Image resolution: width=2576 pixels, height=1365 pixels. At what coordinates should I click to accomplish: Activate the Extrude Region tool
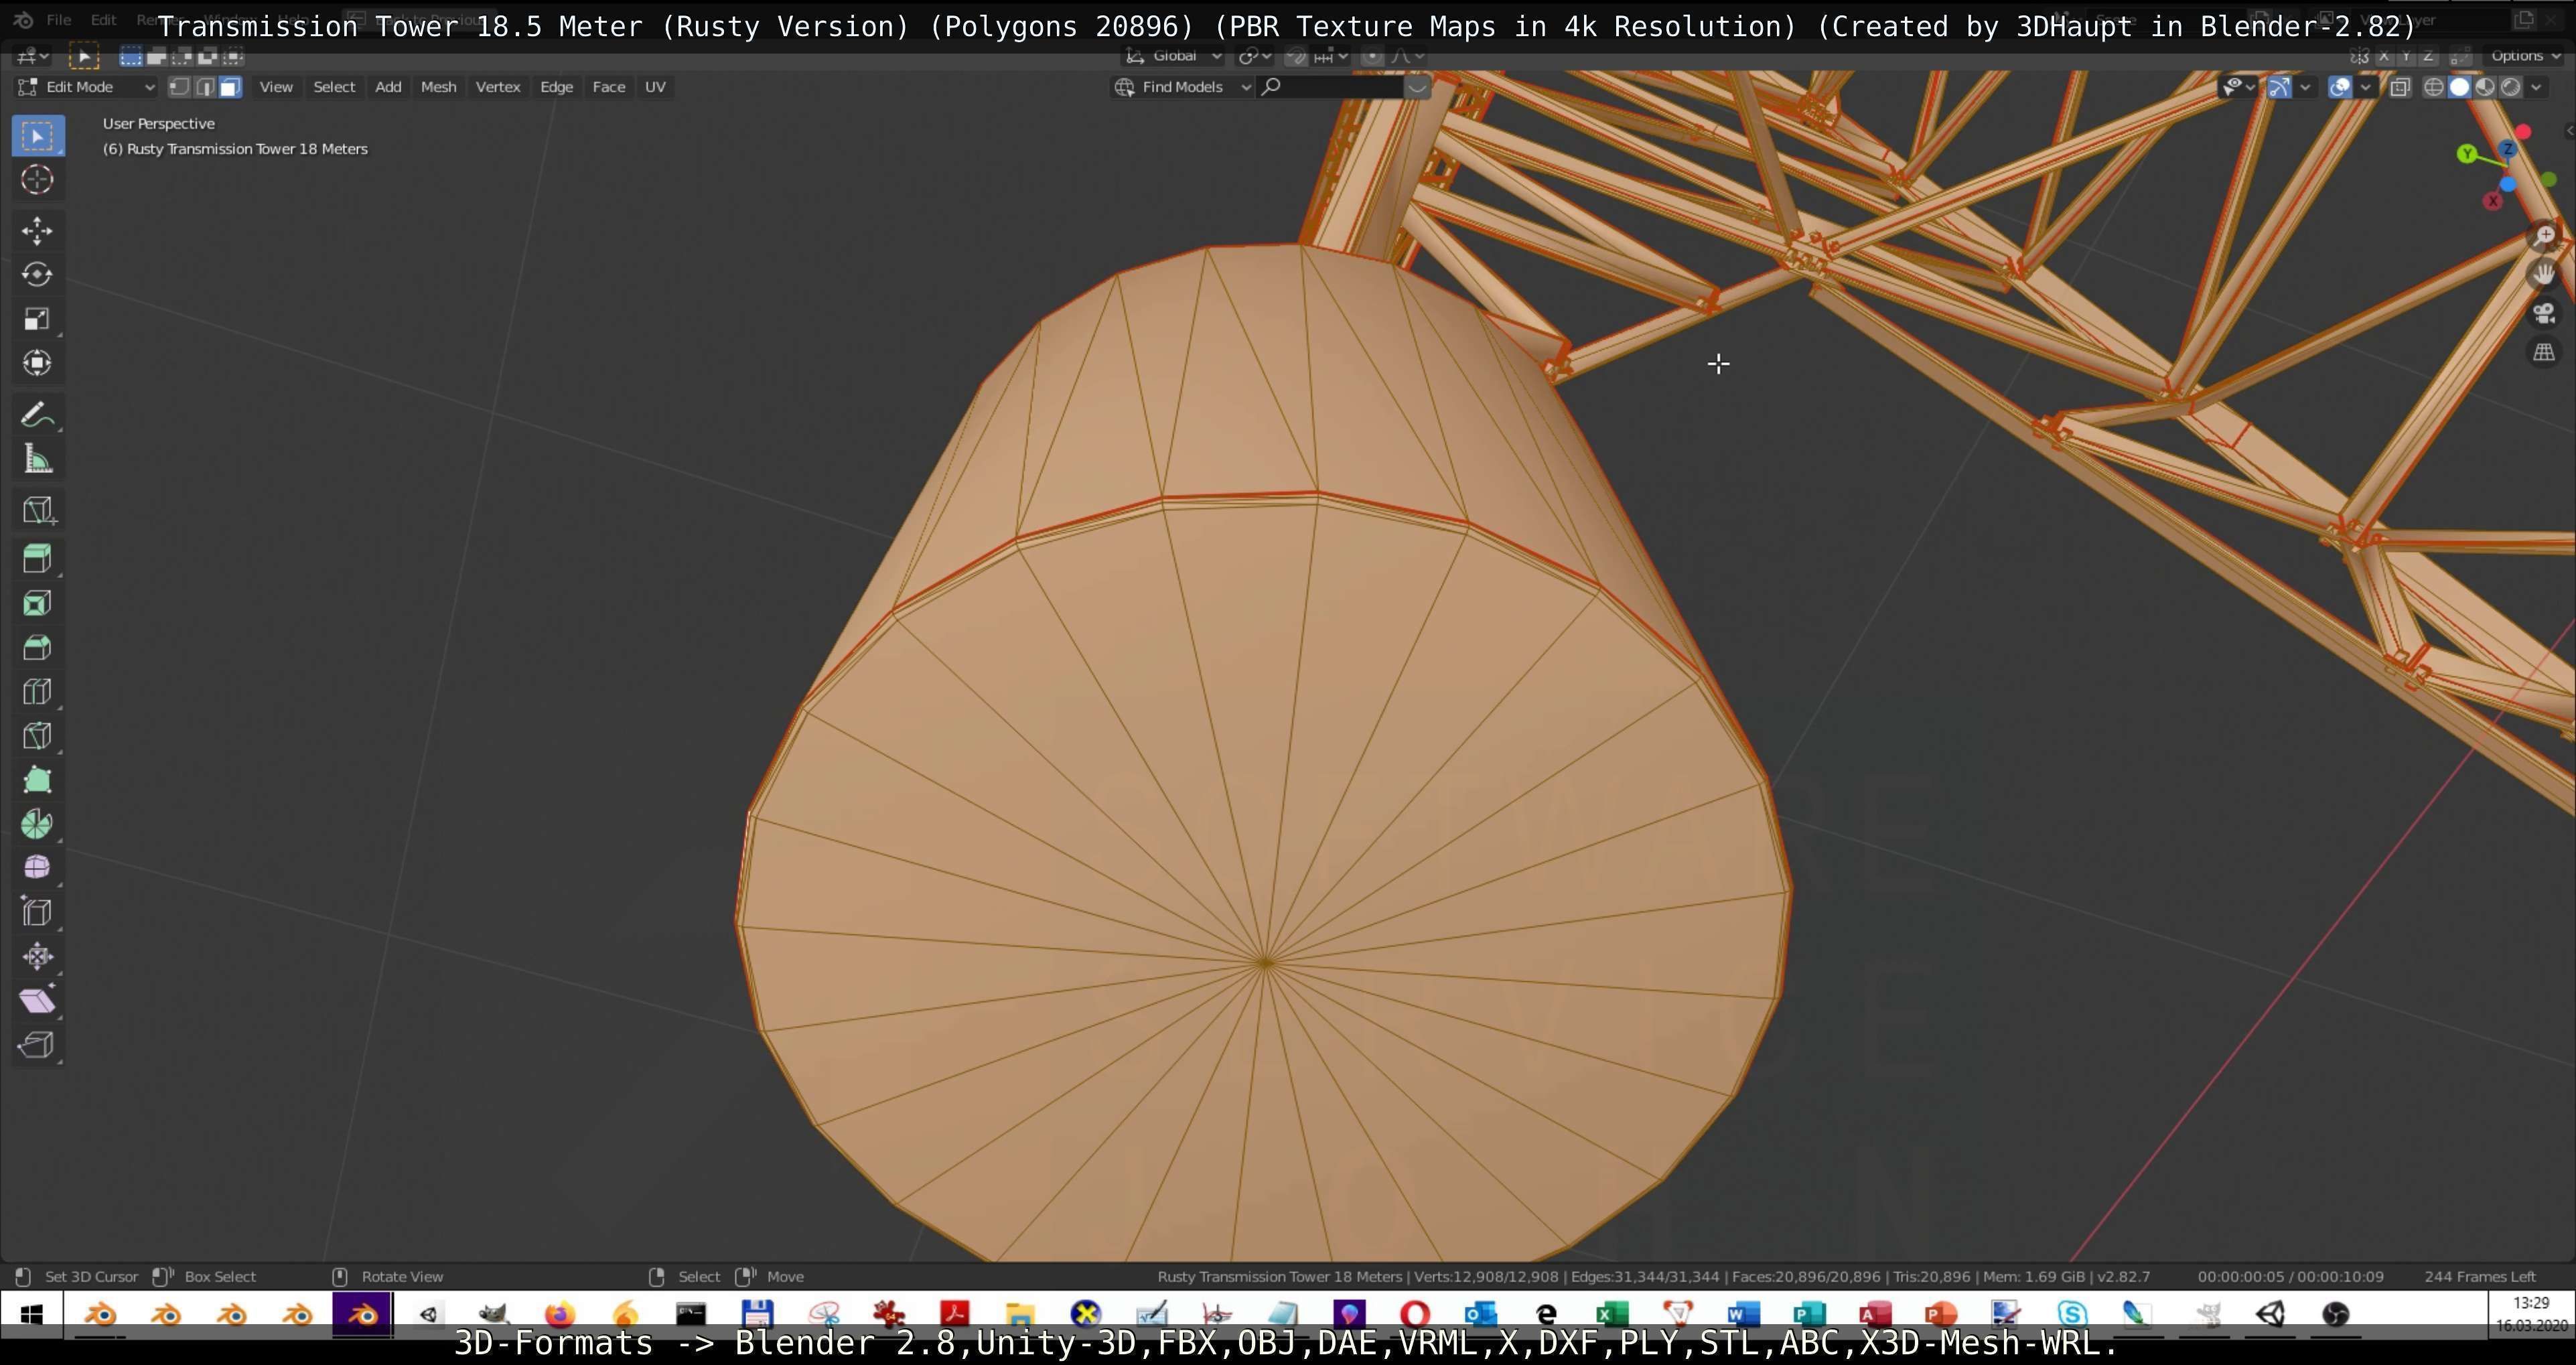coord(38,559)
